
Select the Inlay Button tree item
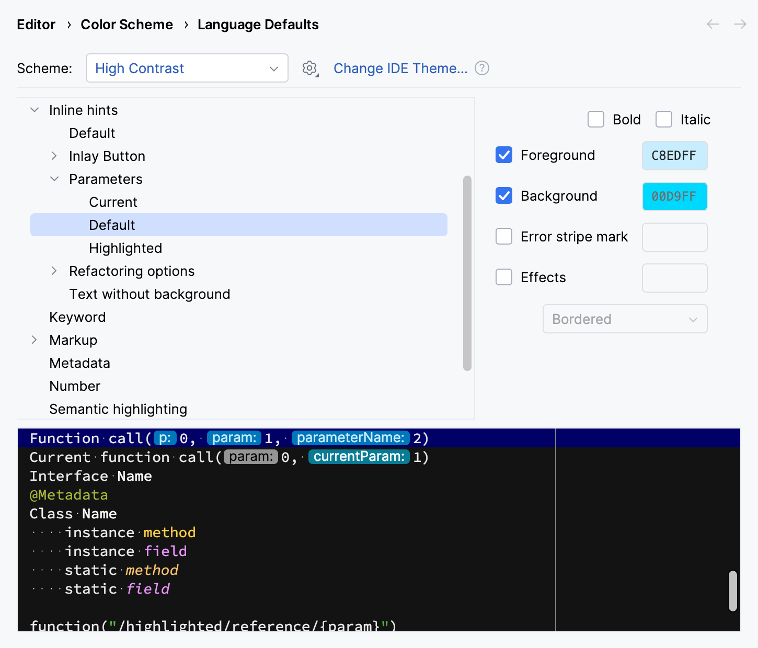point(107,156)
